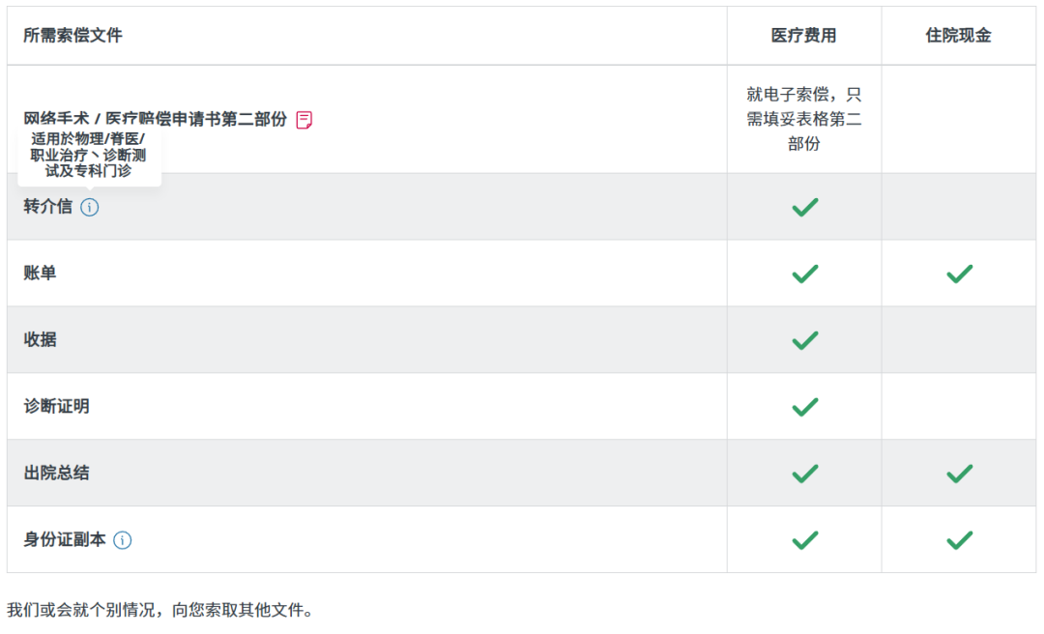Click the 出院总结 checkmark under 住院现金

959,474
